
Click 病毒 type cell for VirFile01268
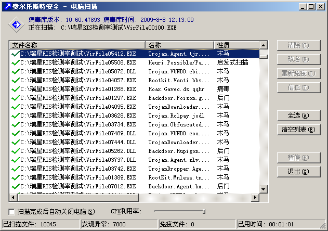pyautogui.click(x=223, y=89)
